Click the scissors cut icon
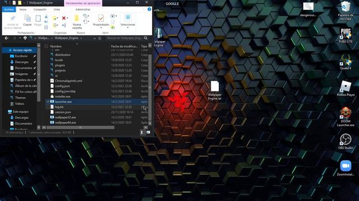Viewport: 359px width, 201px height. [x=46, y=17]
